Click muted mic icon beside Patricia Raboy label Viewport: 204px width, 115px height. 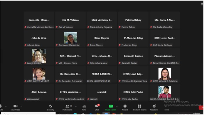tap(120, 27)
